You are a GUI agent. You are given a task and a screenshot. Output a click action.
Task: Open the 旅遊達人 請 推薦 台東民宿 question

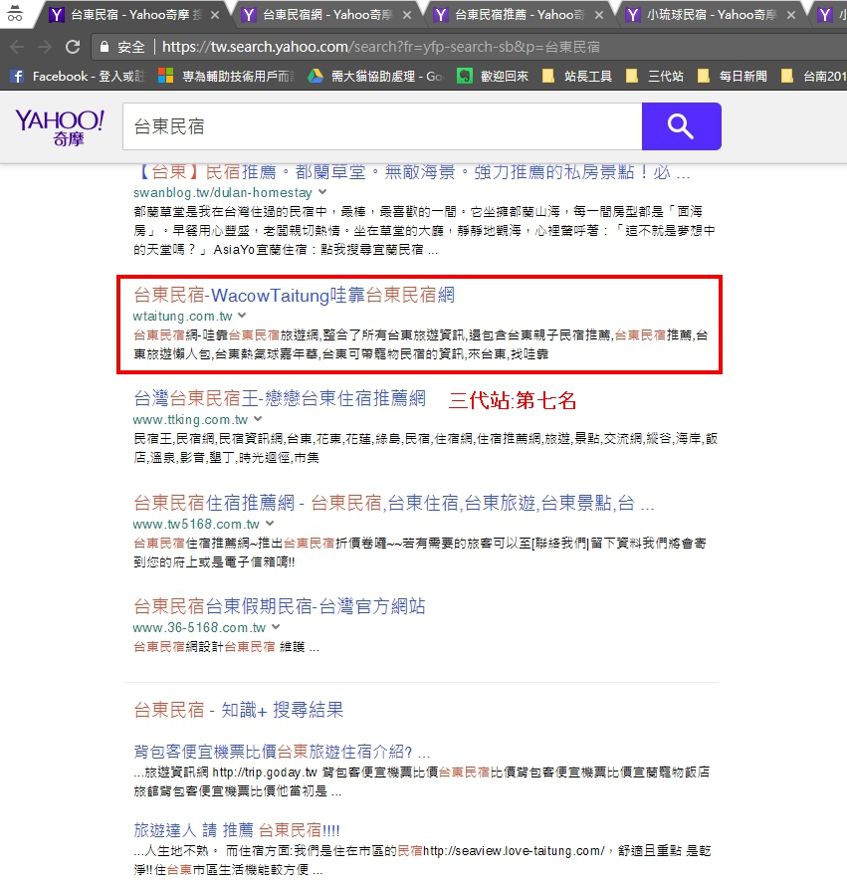pyautogui.click(x=237, y=830)
